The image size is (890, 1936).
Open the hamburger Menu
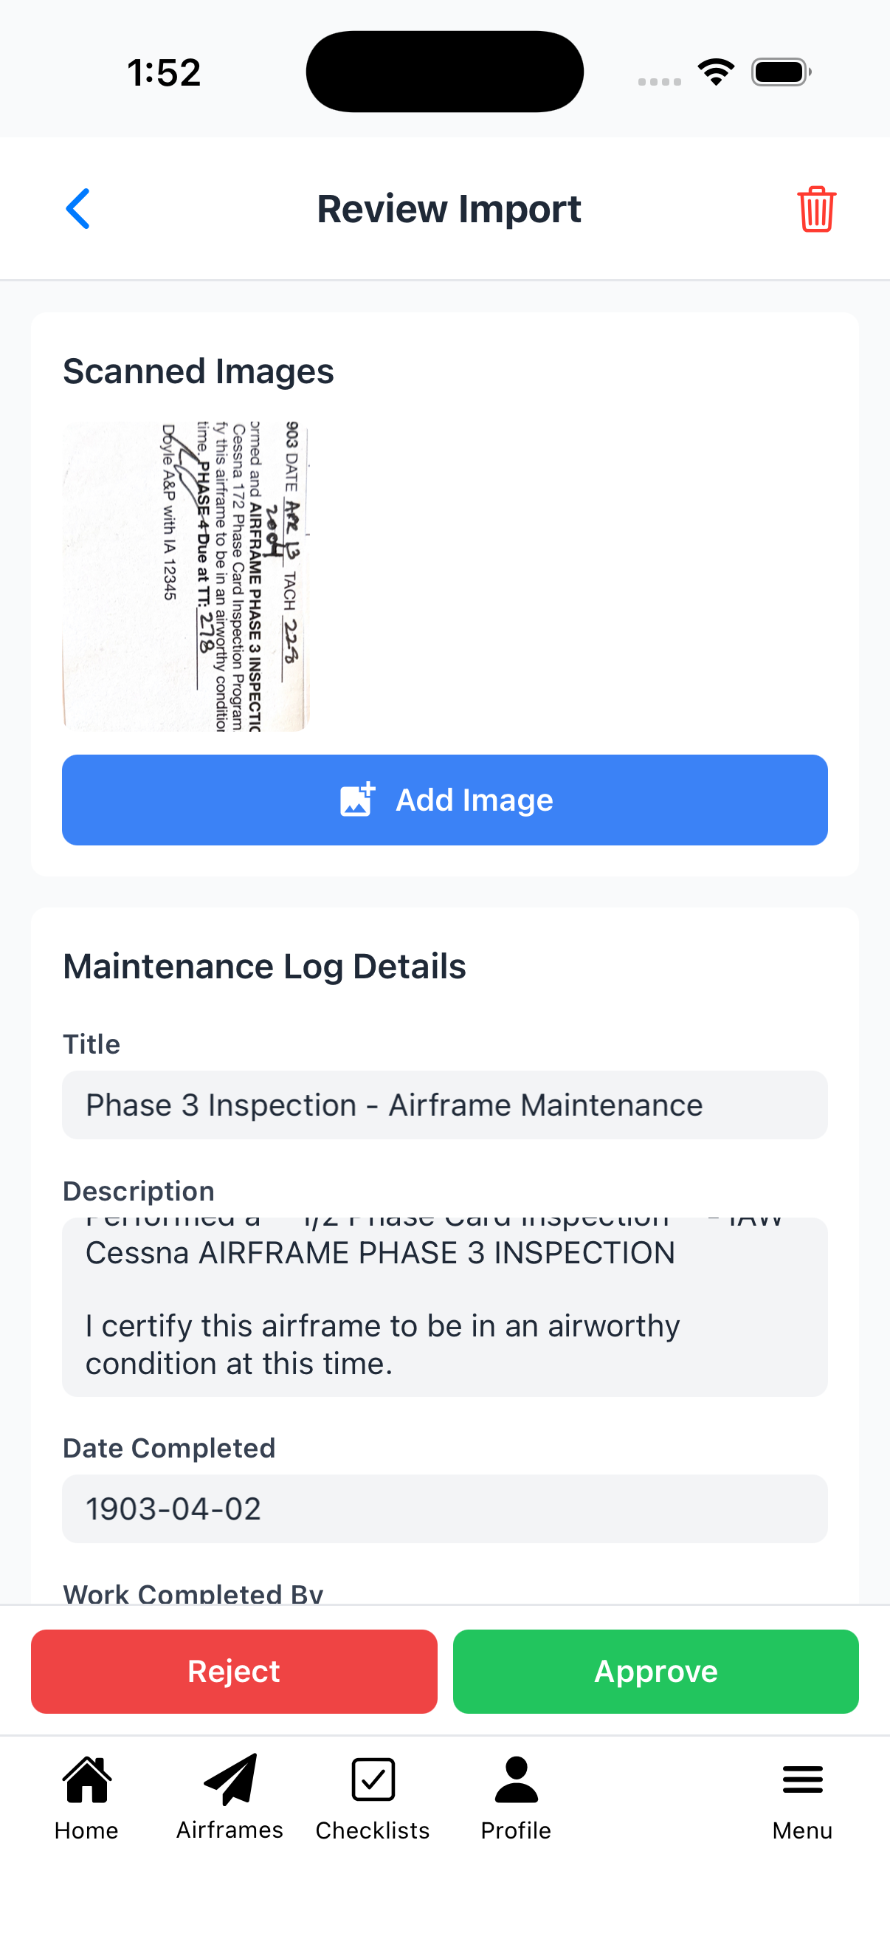click(x=802, y=1796)
